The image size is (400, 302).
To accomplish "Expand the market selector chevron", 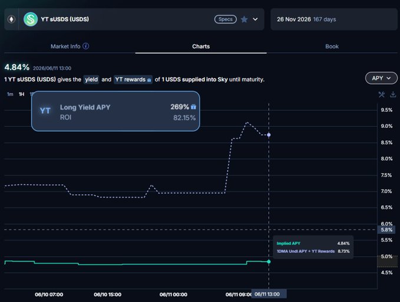I will click(x=255, y=19).
